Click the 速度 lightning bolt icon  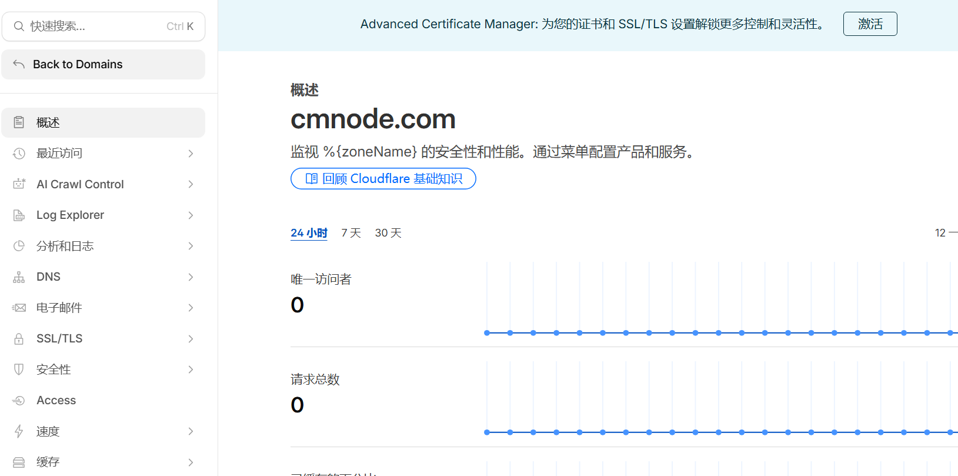click(19, 431)
